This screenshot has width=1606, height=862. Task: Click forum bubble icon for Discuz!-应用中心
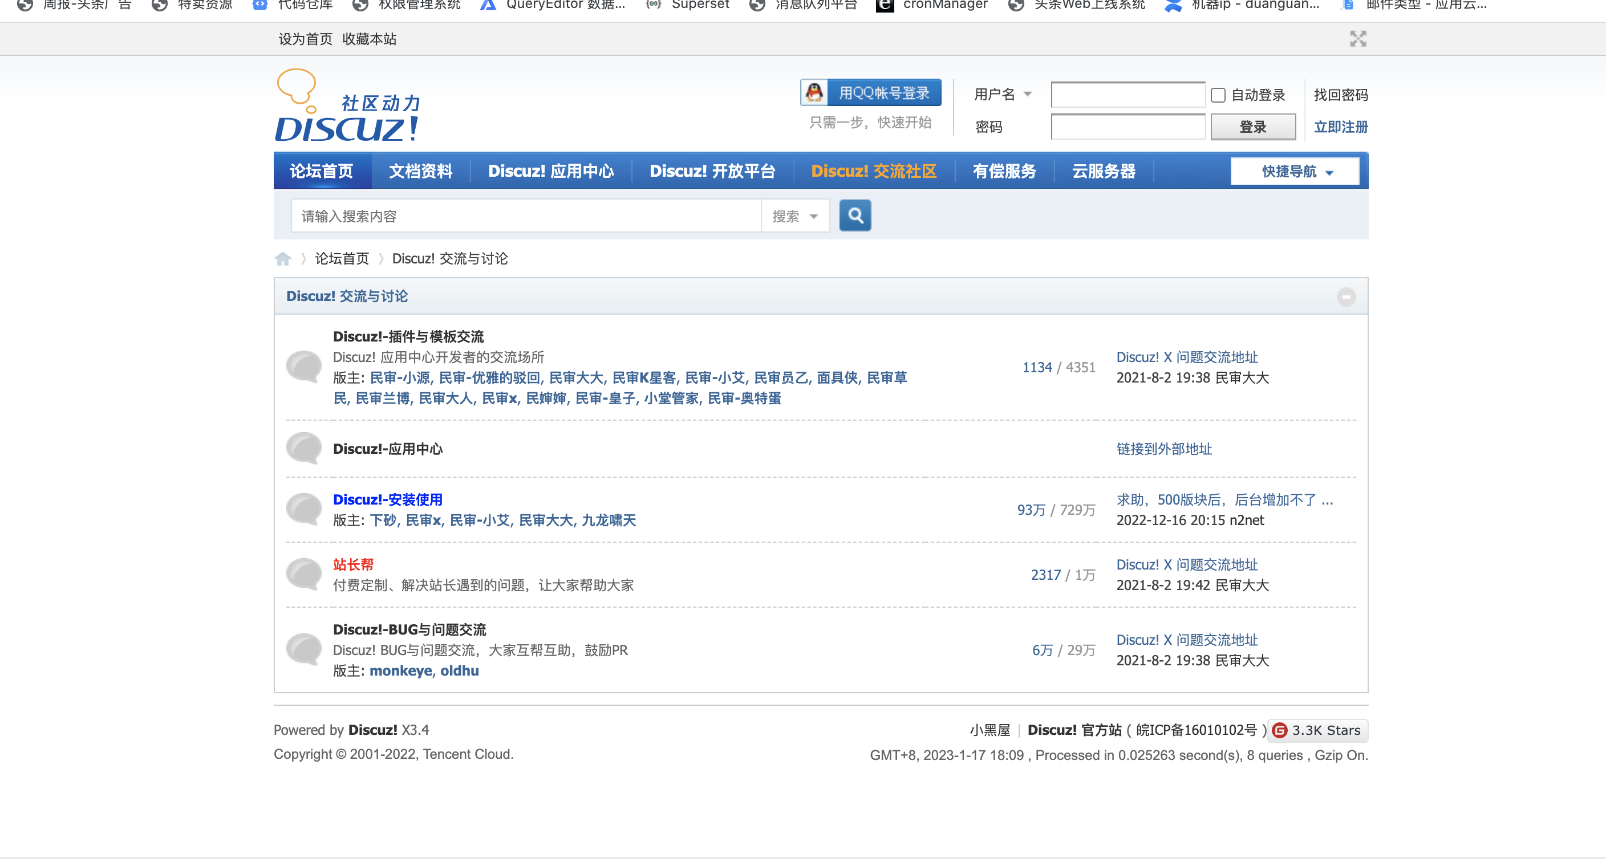(303, 448)
